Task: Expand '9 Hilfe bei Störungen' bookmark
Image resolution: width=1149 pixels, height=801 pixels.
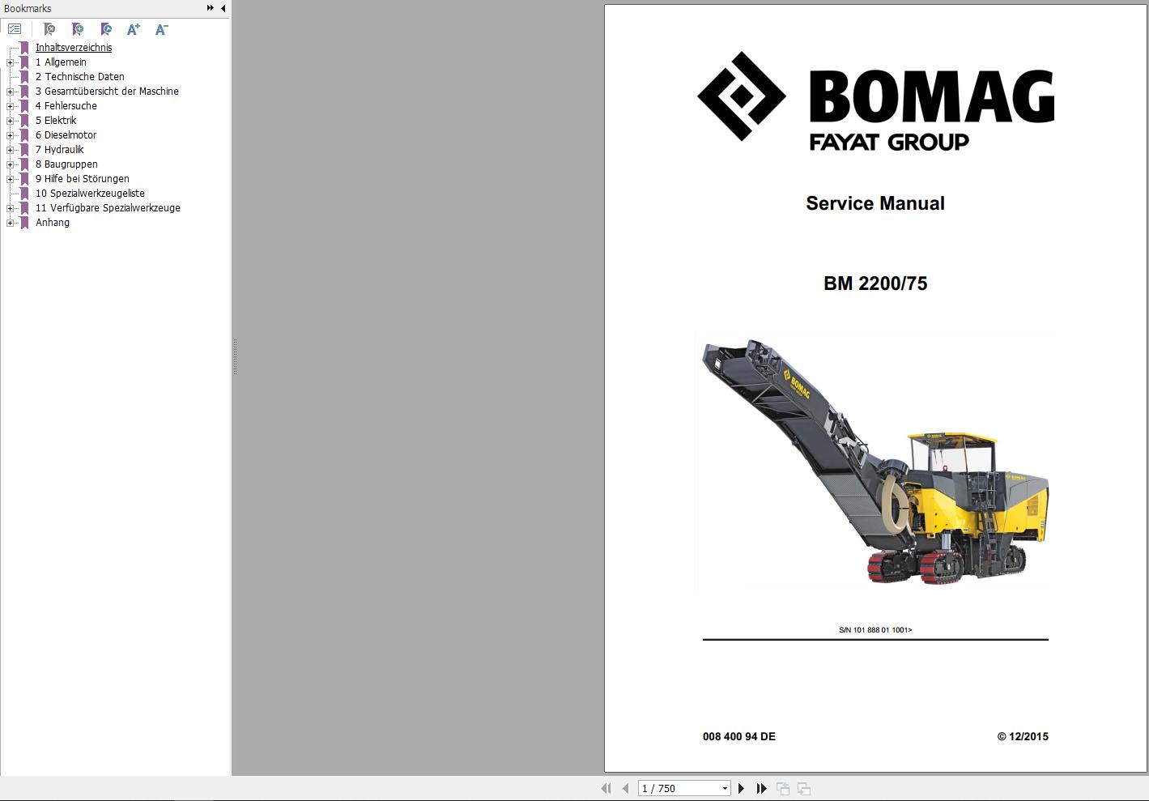Action: pos(10,179)
